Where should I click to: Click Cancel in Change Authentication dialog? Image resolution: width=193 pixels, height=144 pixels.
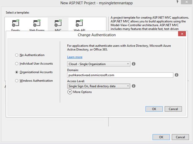173,109
